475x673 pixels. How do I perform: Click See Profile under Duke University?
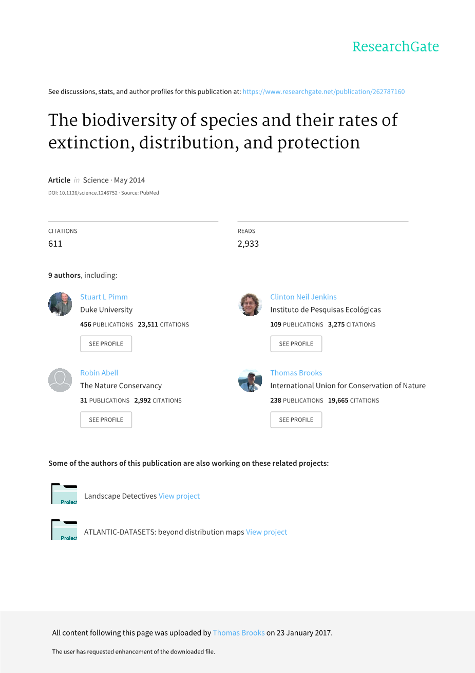[106, 344]
